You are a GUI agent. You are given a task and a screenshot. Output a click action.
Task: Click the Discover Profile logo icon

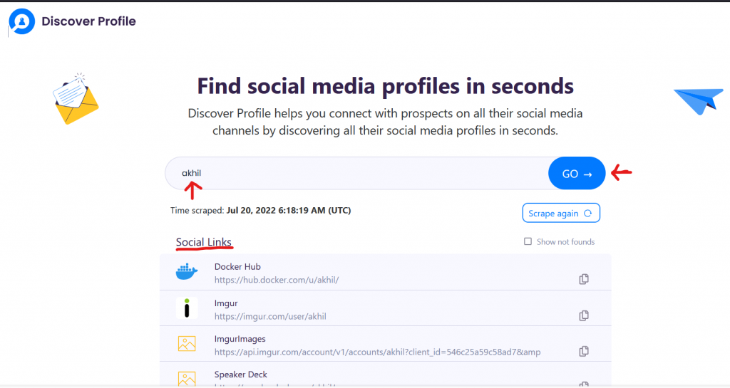[x=21, y=21]
